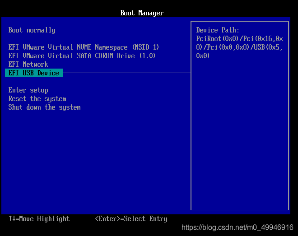Screen dimensions: 298x236
Task: Select EFI VMware Virtual SATA CDROM Drive
Action: (x=82, y=56)
